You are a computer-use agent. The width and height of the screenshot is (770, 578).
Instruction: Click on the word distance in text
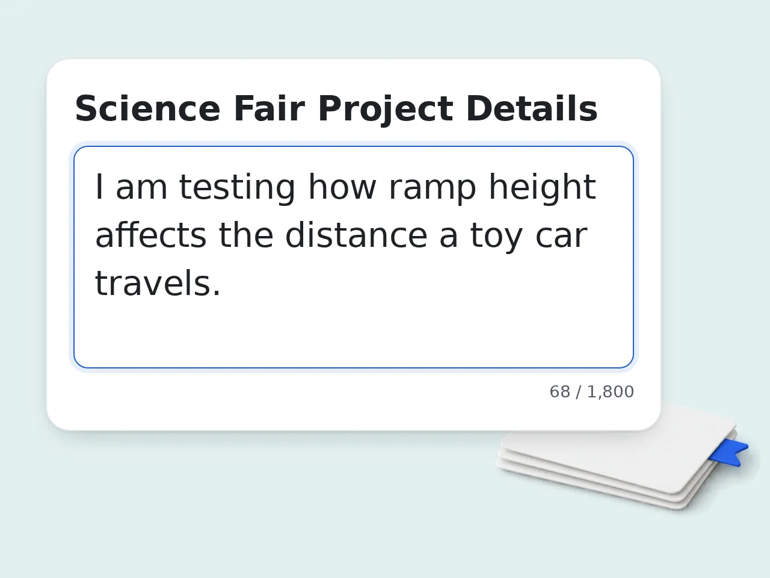click(356, 235)
